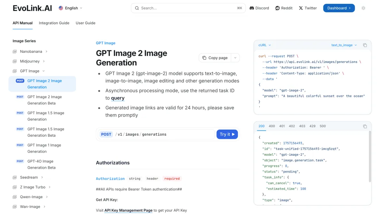Click POST badge of GPT Image 2 Beta

tap(20, 97)
